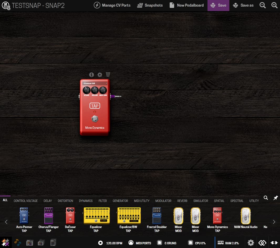This screenshot has width=280, height=248.
Task: Switch to DELAY category tab
Action: pos(48,201)
